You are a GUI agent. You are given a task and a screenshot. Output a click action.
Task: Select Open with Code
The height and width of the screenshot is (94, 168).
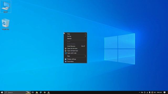(75, 53)
